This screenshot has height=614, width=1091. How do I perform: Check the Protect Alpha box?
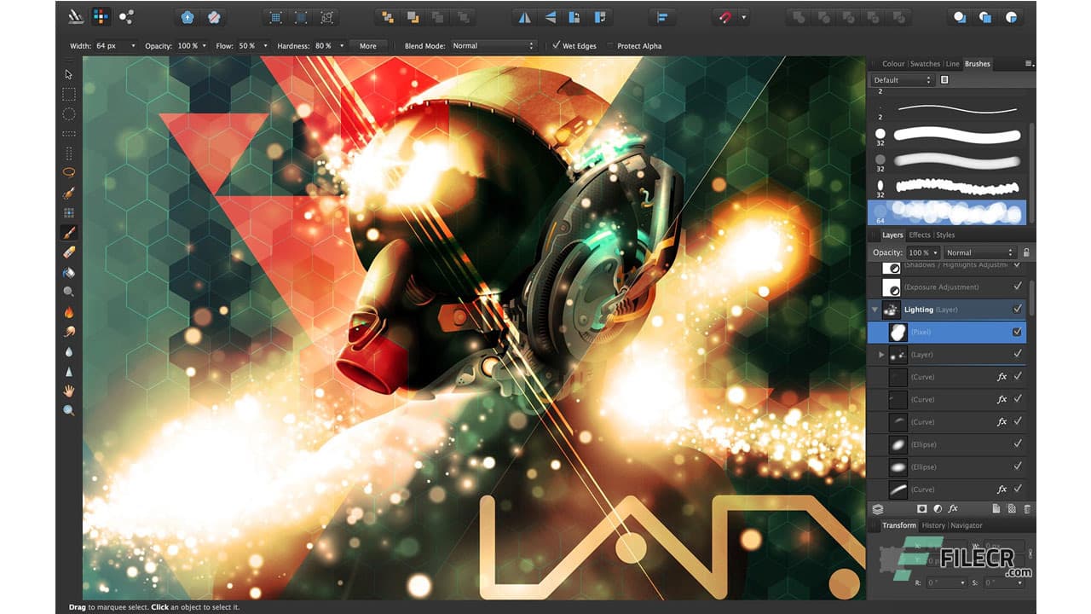tap(610, 46)
